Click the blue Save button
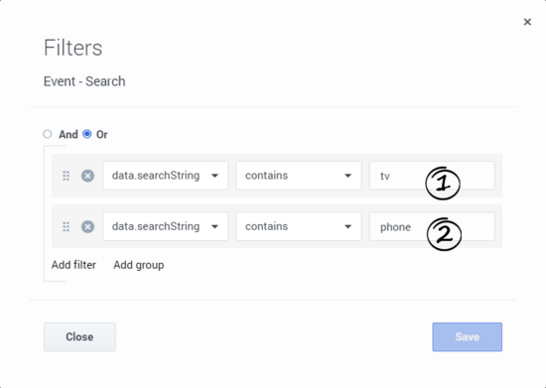The width and height of the screenshot is (546, 388). pyautogui.click(x=468, y=336)
